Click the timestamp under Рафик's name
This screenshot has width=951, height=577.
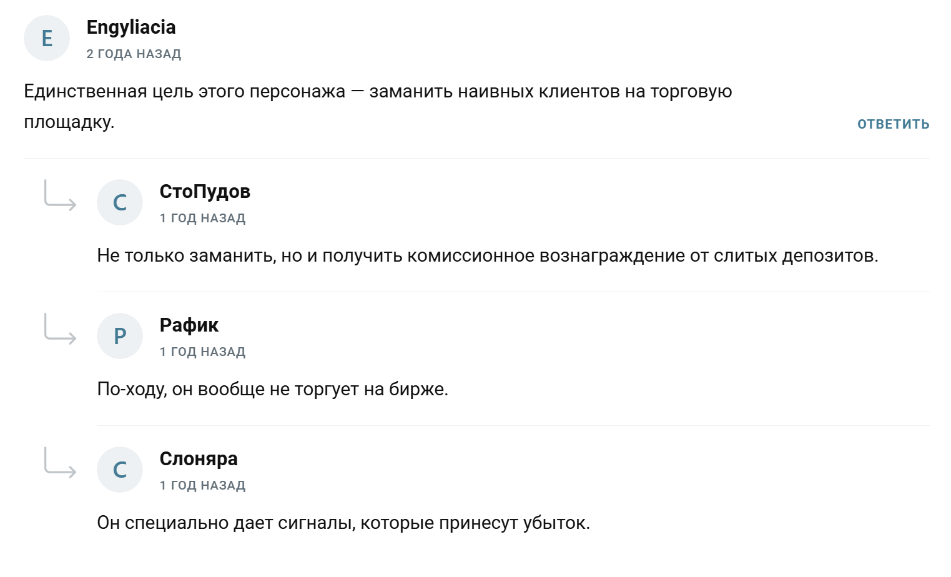tap(202, 352)
